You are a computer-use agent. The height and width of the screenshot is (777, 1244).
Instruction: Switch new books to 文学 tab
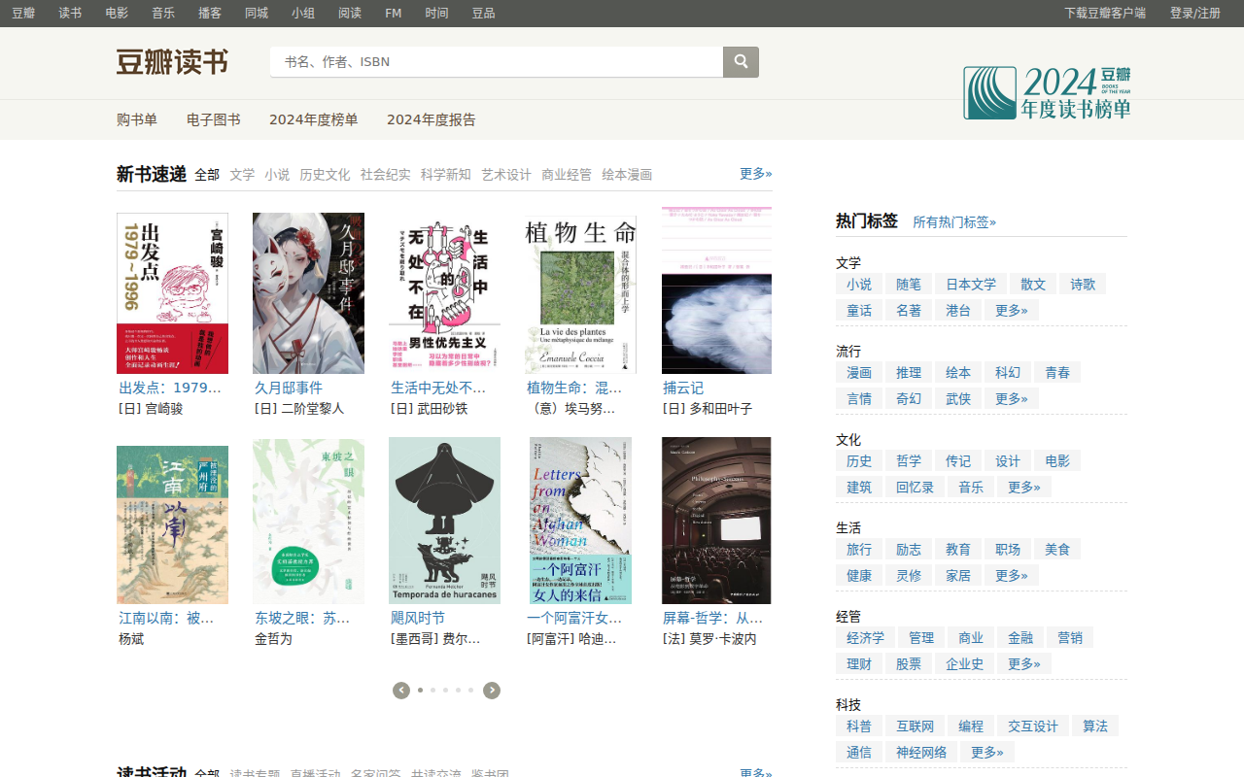point(242,175)
